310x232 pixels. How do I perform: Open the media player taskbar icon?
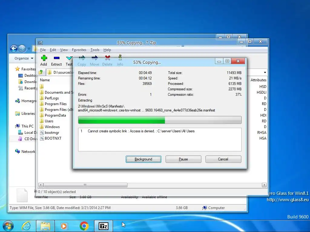click(x=64, y=226)
